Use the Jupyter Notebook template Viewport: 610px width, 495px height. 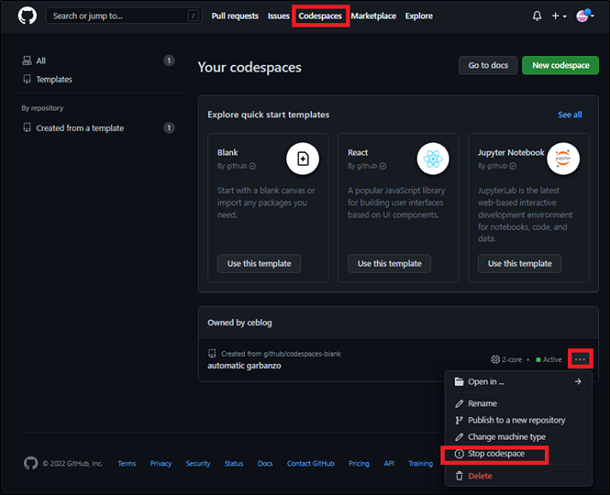point(520,263)
